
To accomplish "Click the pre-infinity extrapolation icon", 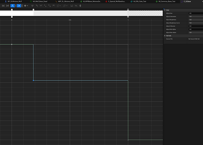I will click(58, 6).
